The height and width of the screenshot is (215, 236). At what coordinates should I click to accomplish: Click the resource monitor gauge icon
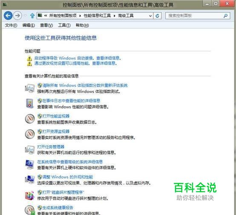pyautogui.click(x=30, y=134)
